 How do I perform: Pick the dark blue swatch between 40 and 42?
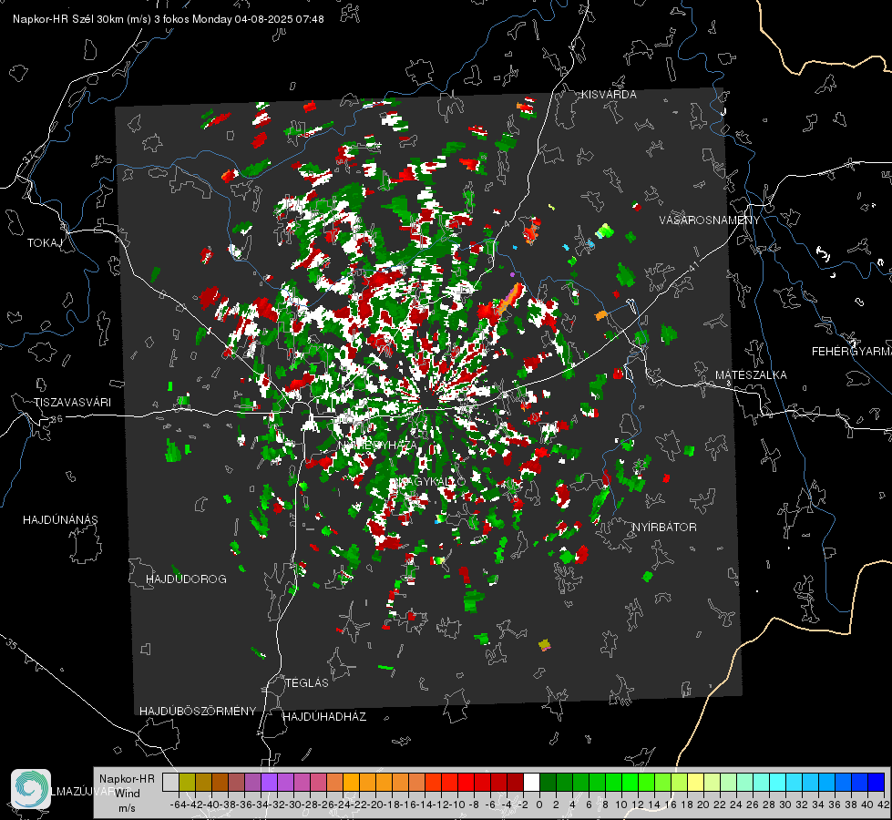point(877,782)
